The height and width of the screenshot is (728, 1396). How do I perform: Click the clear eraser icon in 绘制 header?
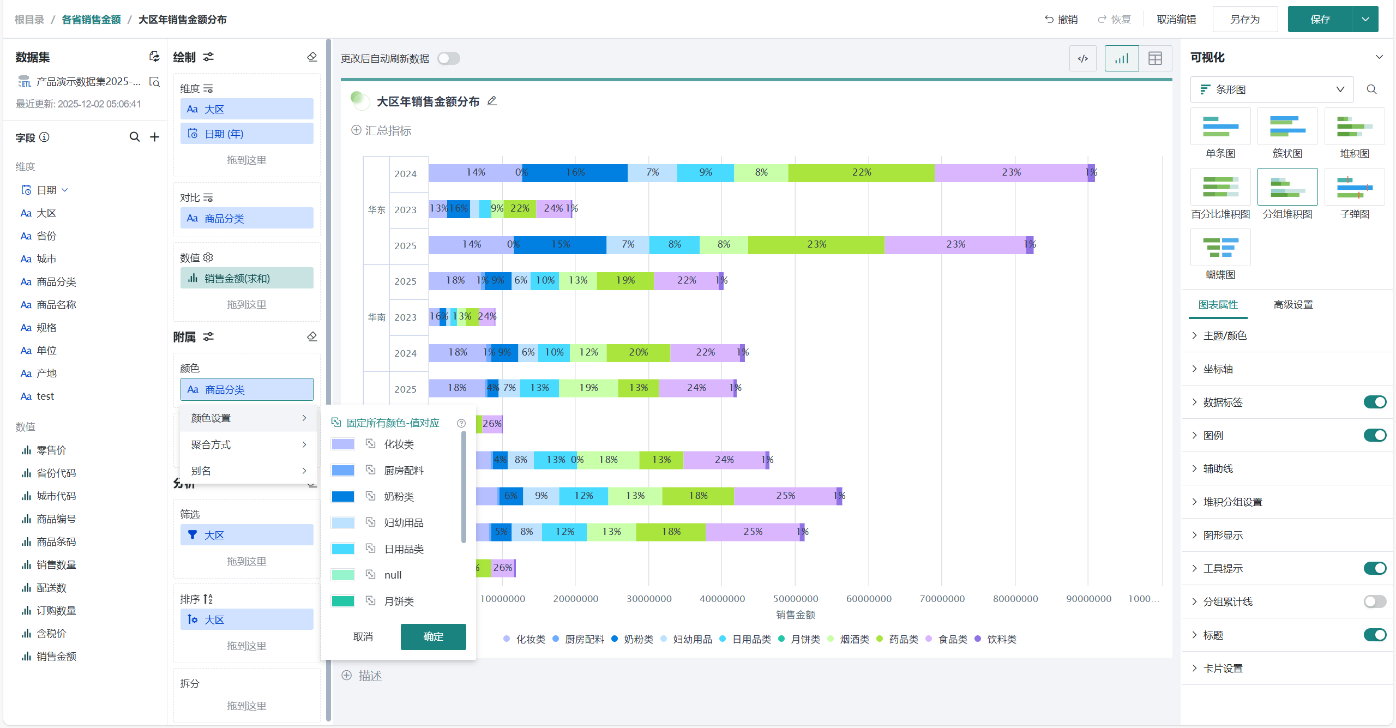point(312,57)
